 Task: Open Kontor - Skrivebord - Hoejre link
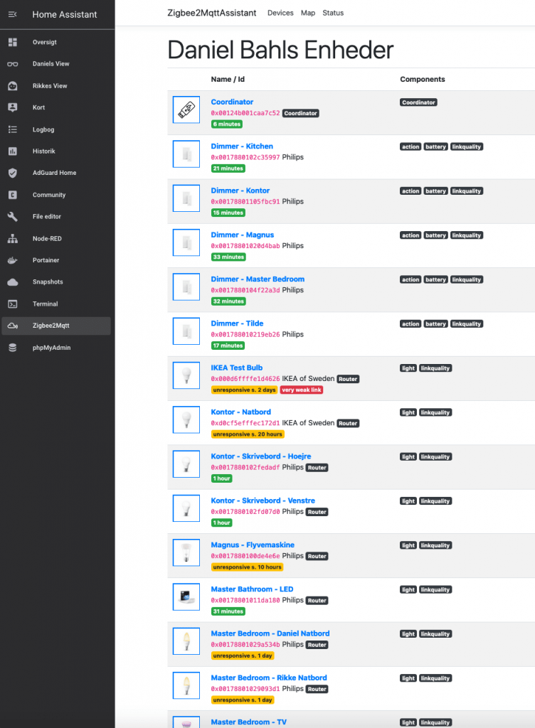coord(261,456)
